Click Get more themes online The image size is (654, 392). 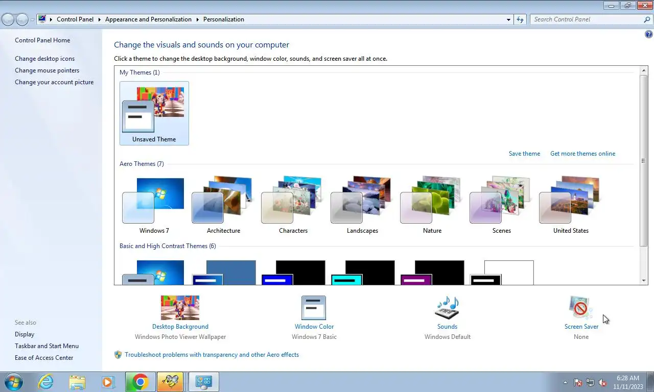582,154
